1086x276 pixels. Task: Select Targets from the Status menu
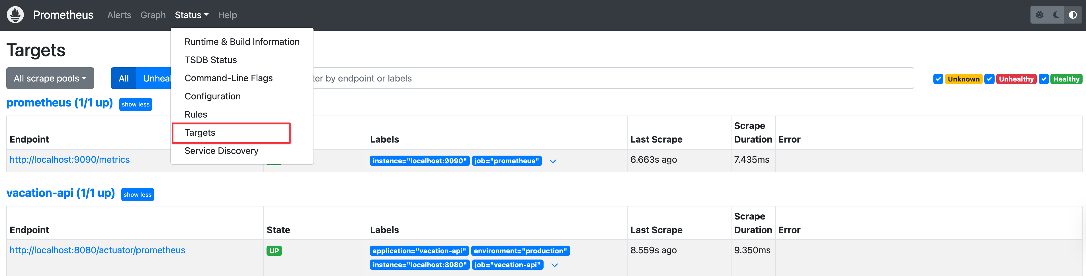click(200, 133)
